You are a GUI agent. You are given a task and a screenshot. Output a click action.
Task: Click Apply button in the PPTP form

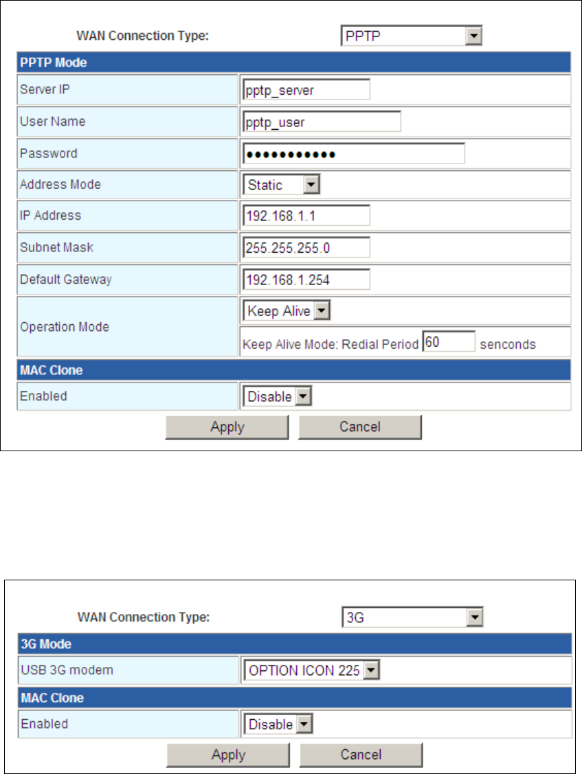(x=227, y=427)
